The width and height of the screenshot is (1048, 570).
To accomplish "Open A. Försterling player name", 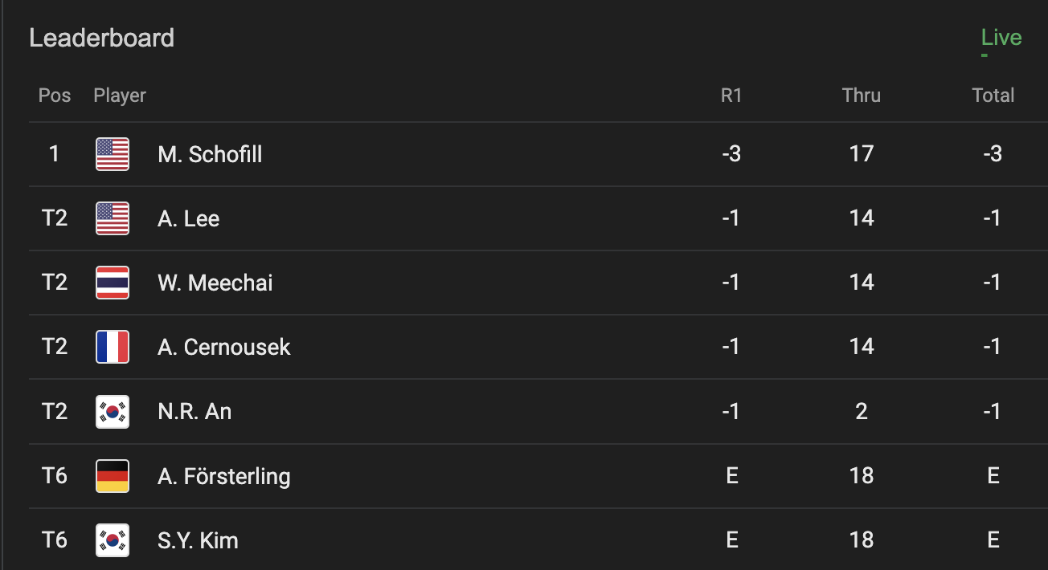I will [x=224, y=476].
